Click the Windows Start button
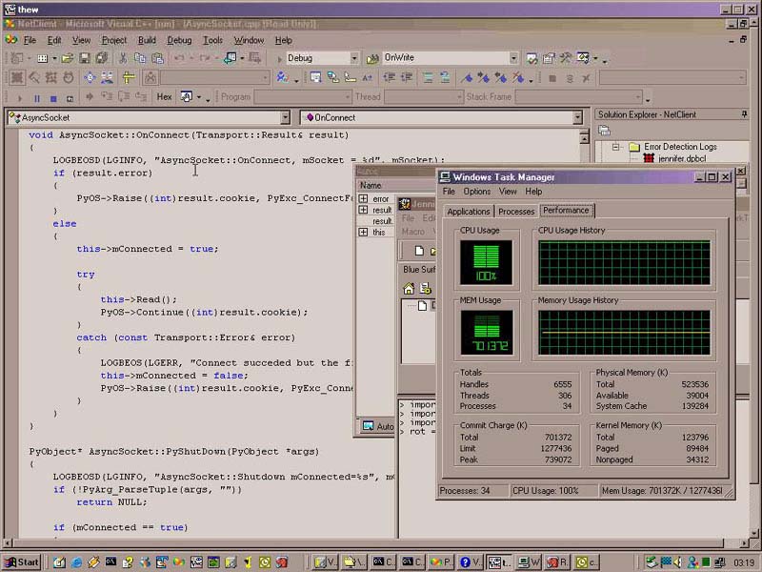 [21, 562]
